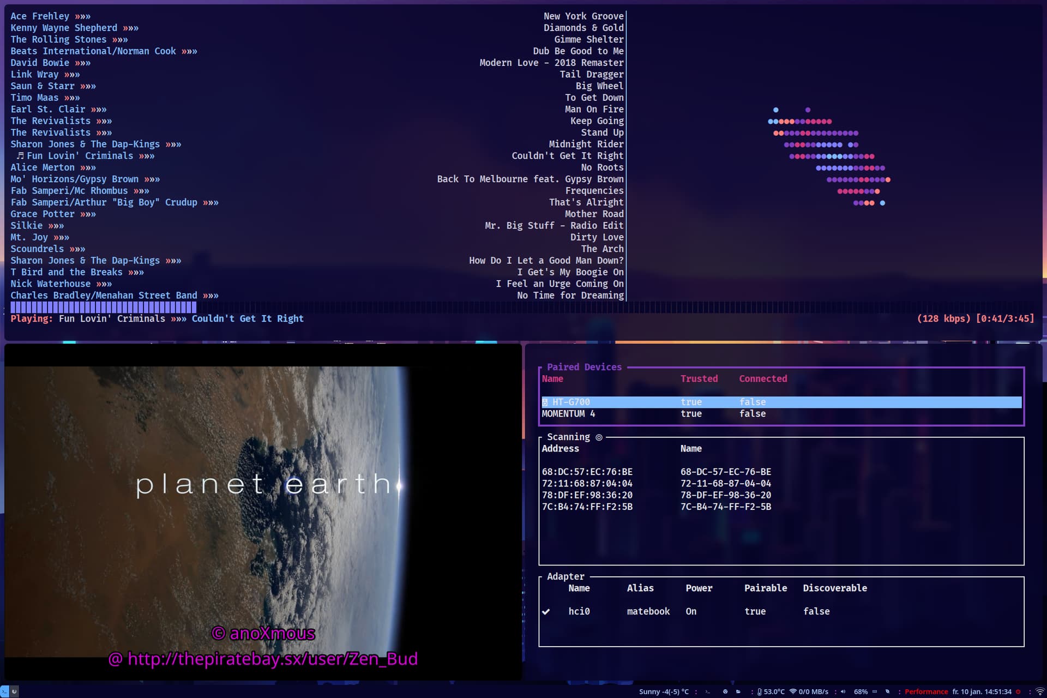The image size is (1047, 698).
Task: Click the date and time fr. 10 jan.
Action: [x=982, y=691]
